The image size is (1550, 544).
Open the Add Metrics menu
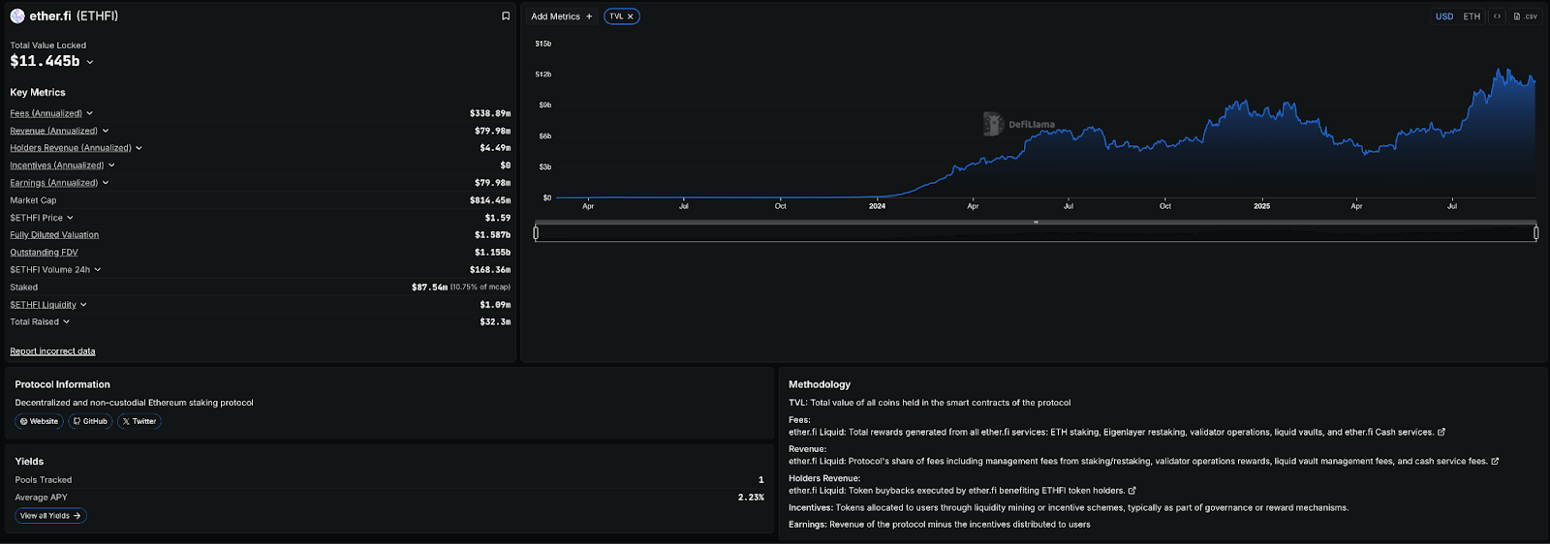(561, 16)
